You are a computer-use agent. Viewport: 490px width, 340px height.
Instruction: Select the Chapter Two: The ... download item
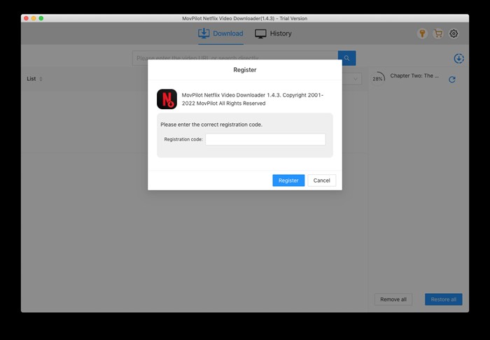414,76
